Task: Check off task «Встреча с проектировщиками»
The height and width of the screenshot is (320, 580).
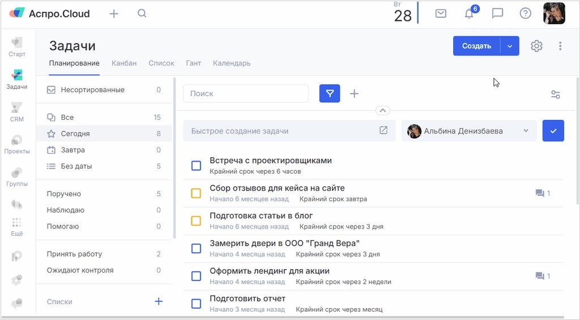Action: coord(196,166)
